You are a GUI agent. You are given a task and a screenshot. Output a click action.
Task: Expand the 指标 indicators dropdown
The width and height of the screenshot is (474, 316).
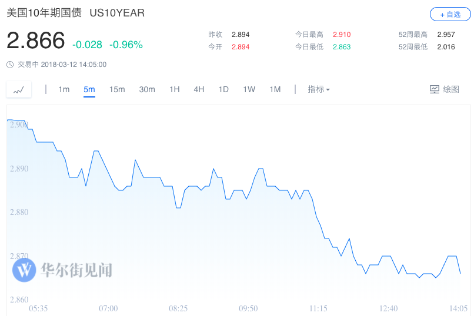click(319, 89)
